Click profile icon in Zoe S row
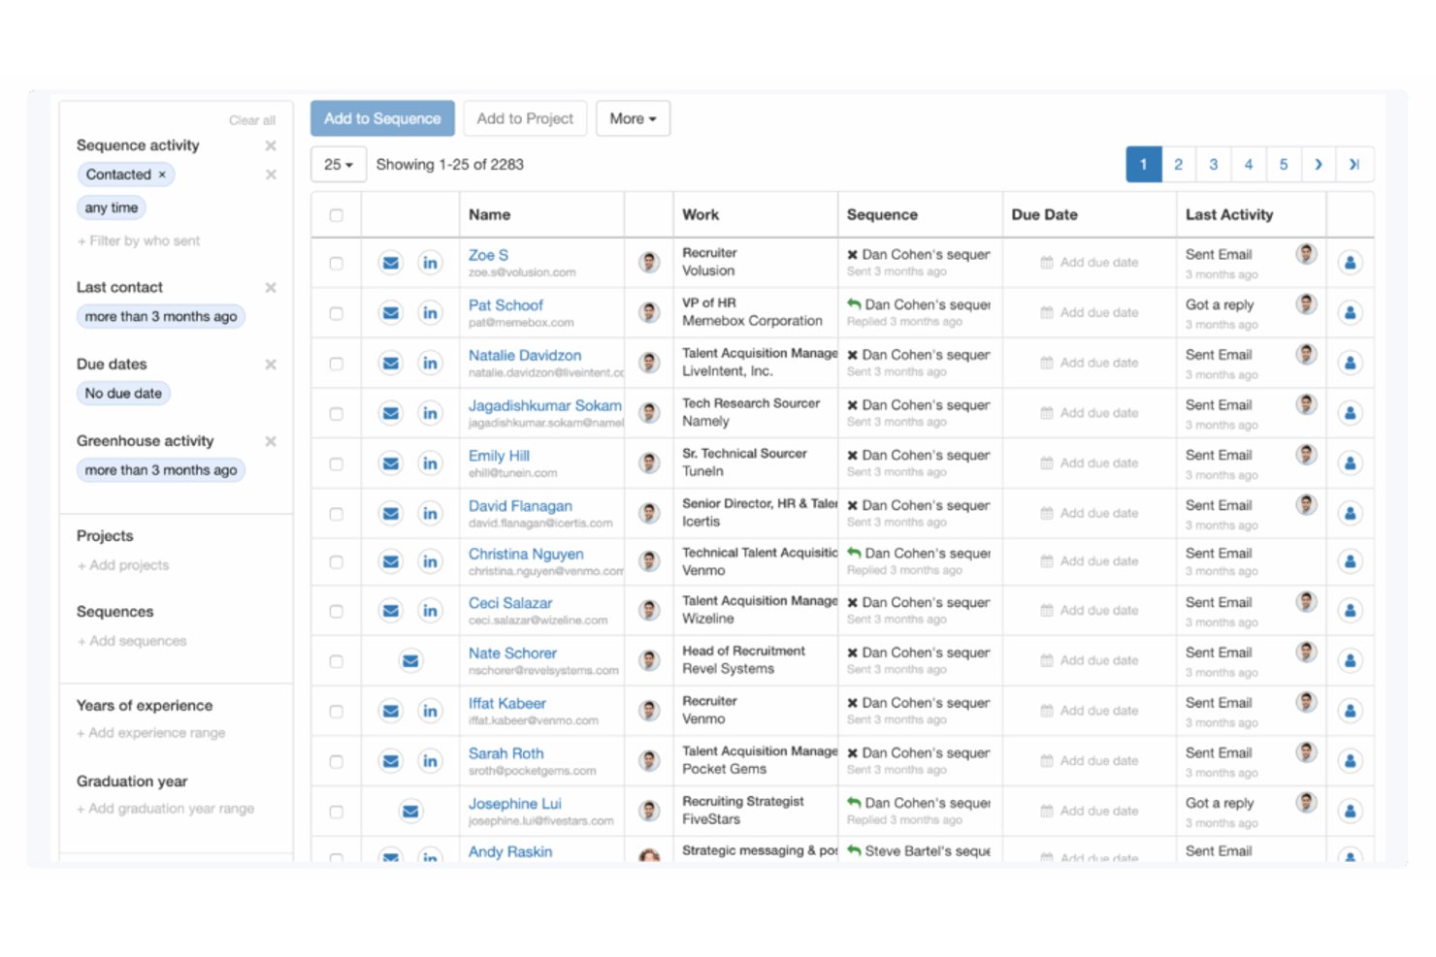The height and width of the screenshot is (957, 1436). (x=1350, y=262)
